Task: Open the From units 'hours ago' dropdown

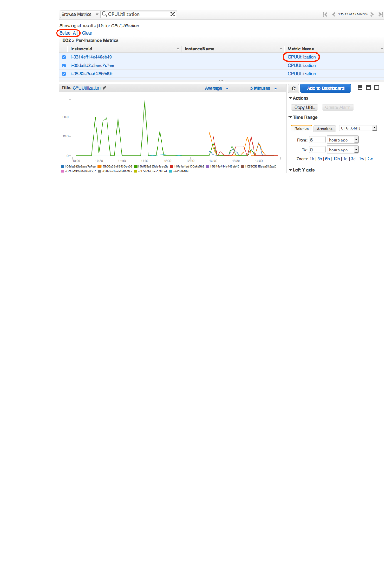Action: tap(342, 140)
